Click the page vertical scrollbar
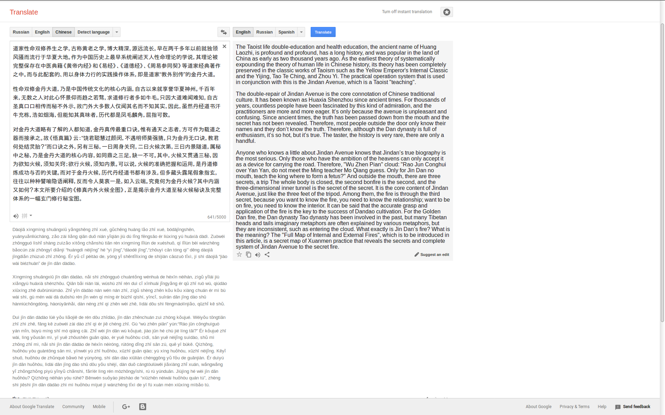665x415 pixels. (x=662, y=173)
